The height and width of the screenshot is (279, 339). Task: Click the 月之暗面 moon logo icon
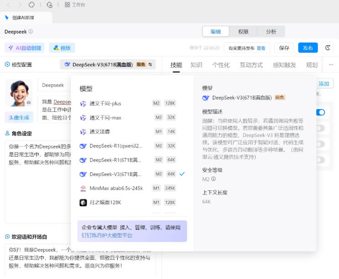click(83, 203)
